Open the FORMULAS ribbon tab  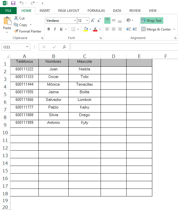click(x=96, y=11)
